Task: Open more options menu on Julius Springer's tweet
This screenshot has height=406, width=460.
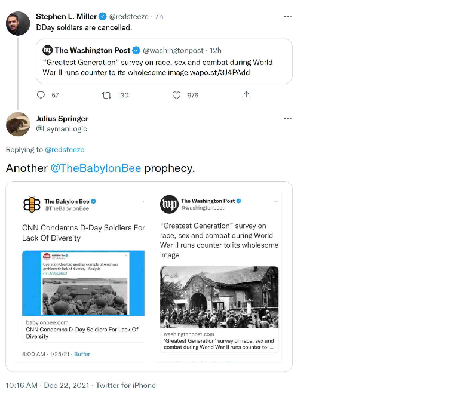Action: pos(288,119)
